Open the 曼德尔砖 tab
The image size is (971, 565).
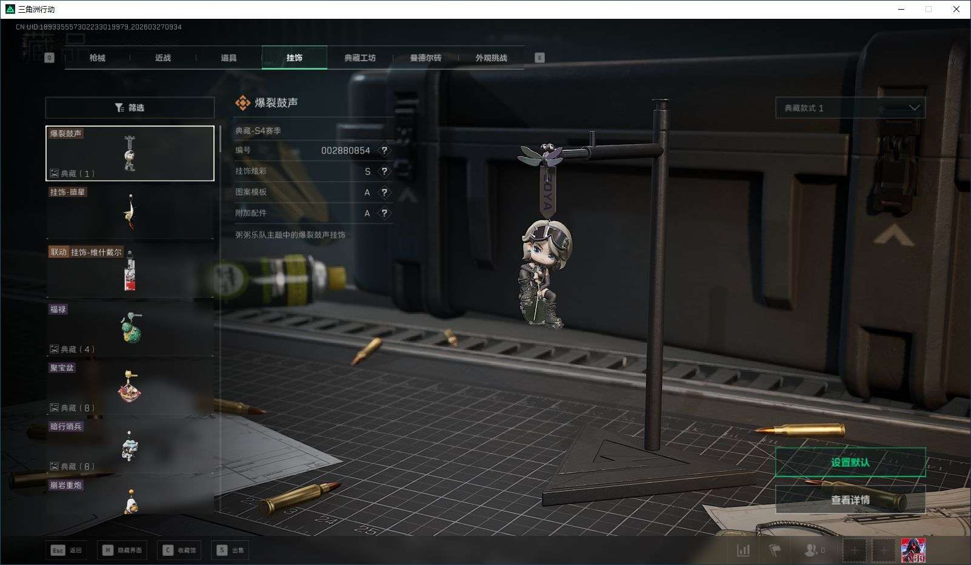coord(425,58)
